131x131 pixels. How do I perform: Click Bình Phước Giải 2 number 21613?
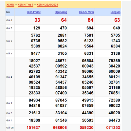coord(34,113)
